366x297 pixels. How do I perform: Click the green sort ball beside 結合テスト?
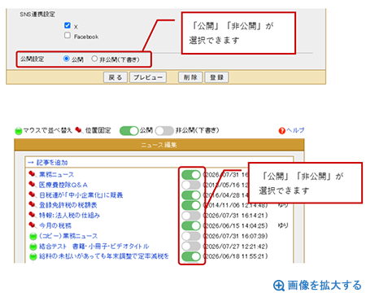click(33, 247)
